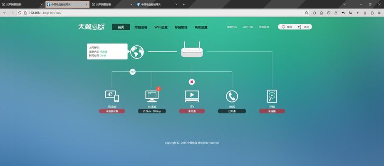Close the active 中国电信智能网关 tab
This screenshot has width=384, height=166.
point(86,5)
